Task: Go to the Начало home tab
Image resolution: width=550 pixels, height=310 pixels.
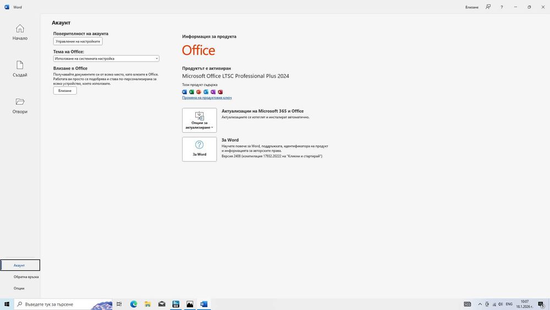Action: click(20, 32)
